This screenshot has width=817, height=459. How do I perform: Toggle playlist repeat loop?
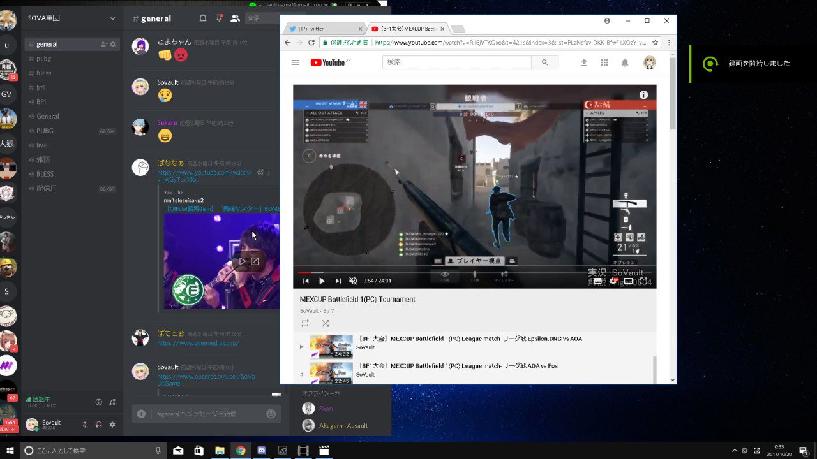tap(305, 323)
